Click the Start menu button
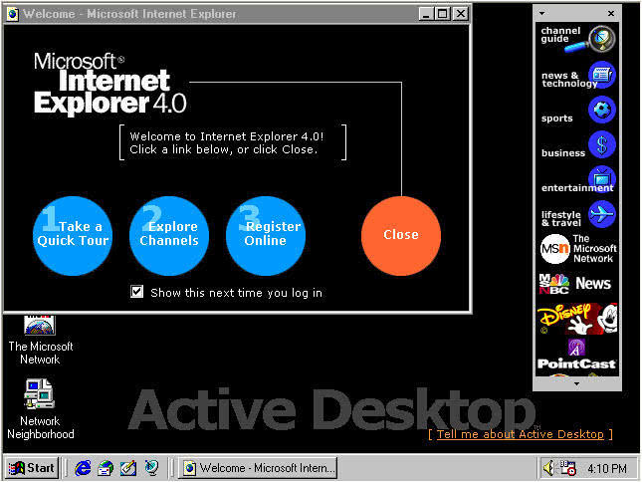Viewport: 642px width, 482px height. [31, 467]
